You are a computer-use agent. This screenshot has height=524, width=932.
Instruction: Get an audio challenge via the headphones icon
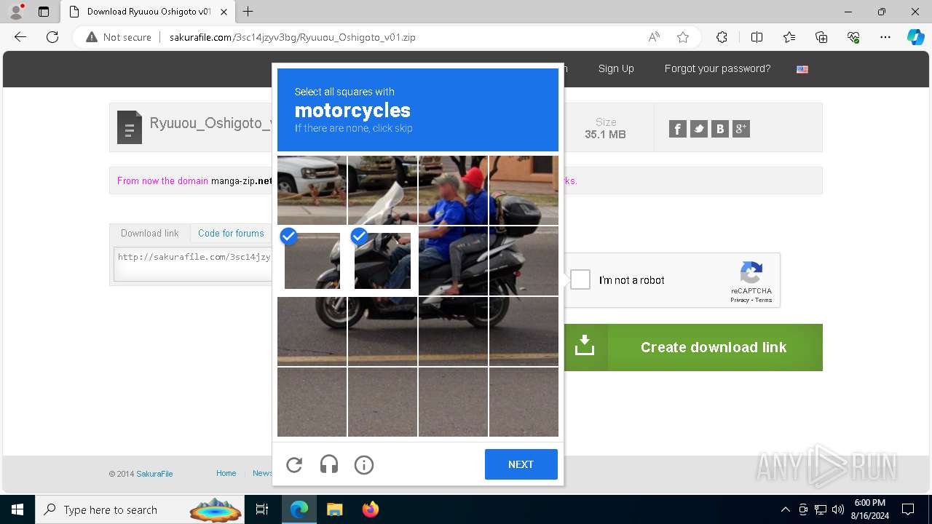[x=329, y=464]
